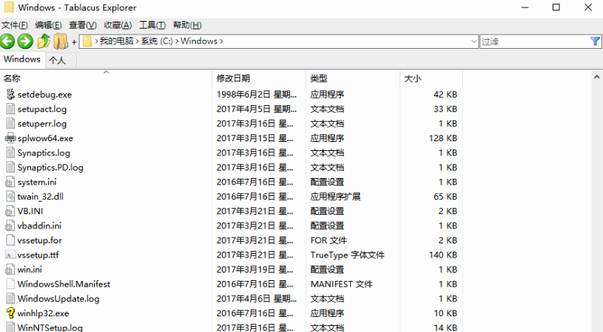Expand the address bar history dropdown
The height and width of the screenshot is (332, 603).
(474, 41)
